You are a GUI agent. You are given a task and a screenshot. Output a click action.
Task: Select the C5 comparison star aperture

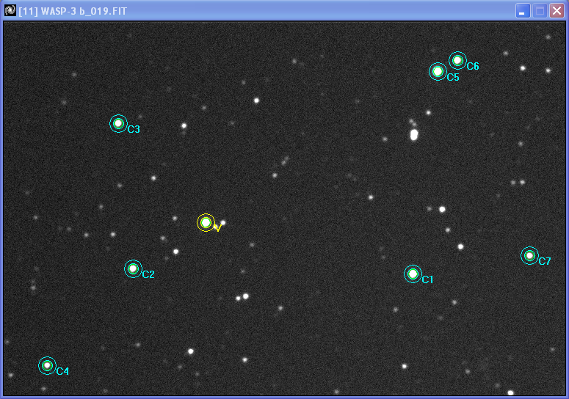438,71
